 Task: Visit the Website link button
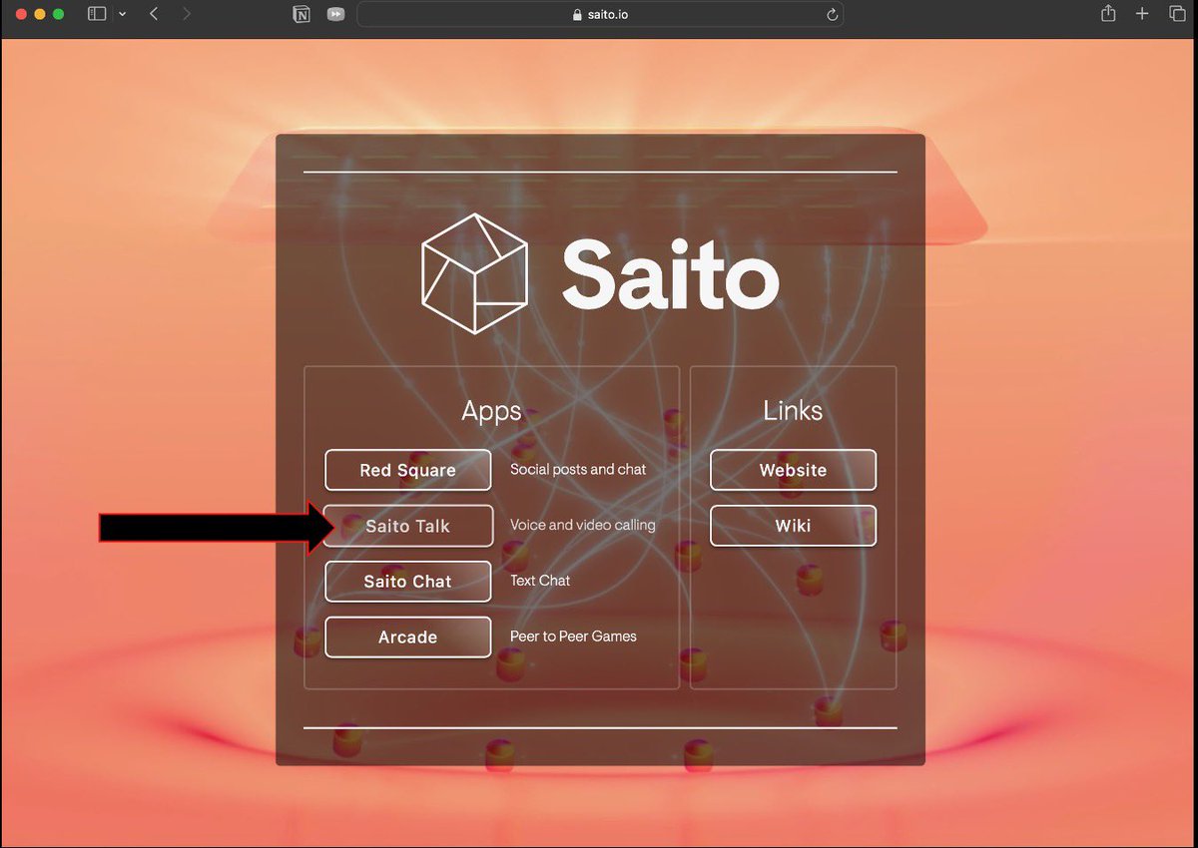pyautogui.click(x=793, y=470)
